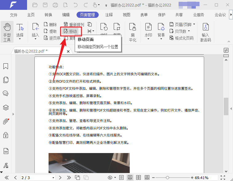Show more ribbon tabs with right arrow
233x181 pixels.
tap(231, 14)
